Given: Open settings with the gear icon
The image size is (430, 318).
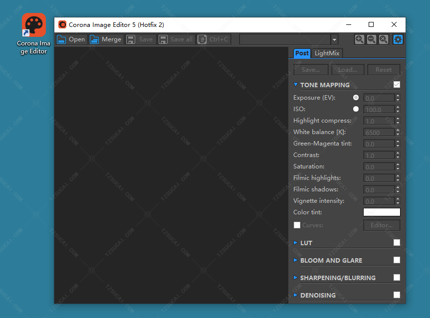Looking at the screenshot, I should [x=398, y=39].
